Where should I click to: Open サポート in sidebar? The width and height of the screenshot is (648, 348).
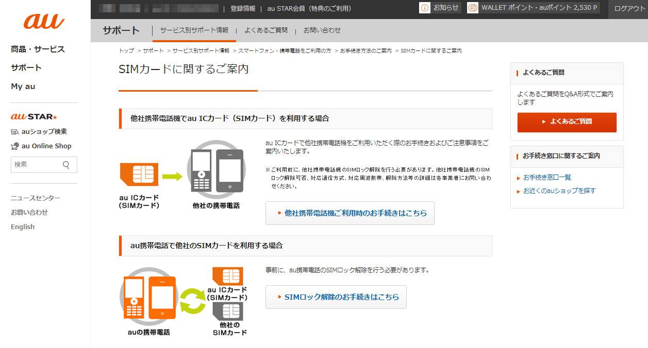pos(26,68)
